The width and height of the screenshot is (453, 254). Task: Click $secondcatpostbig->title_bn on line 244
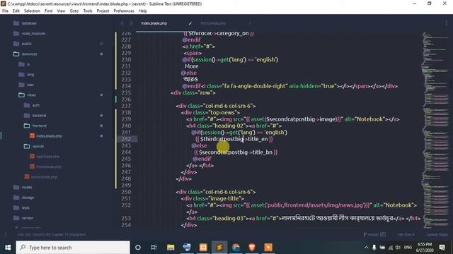236,152
